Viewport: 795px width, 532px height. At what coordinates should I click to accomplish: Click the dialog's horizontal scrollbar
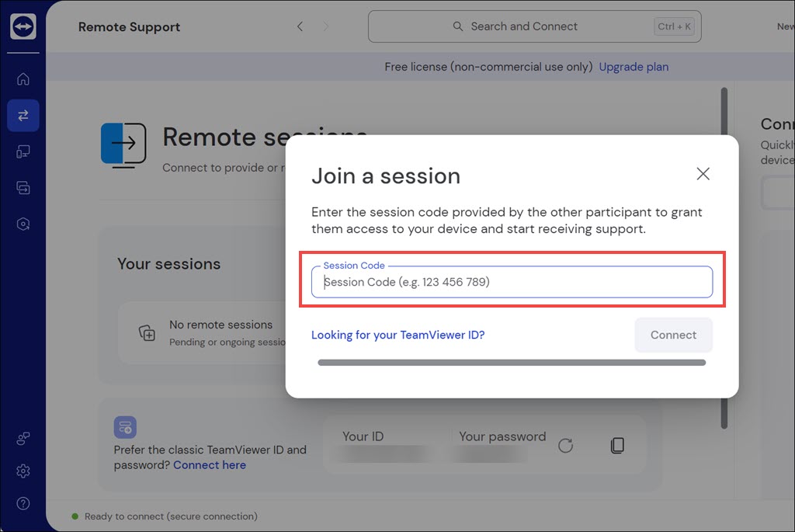[512, 362]
